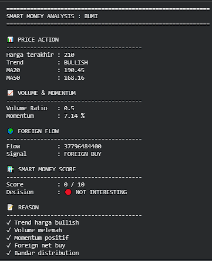Image resolution: width=212 pixels, height=261 pixels.
Task: Click the checkmark before Trend harga bullish
Action: tap(9, 222)
